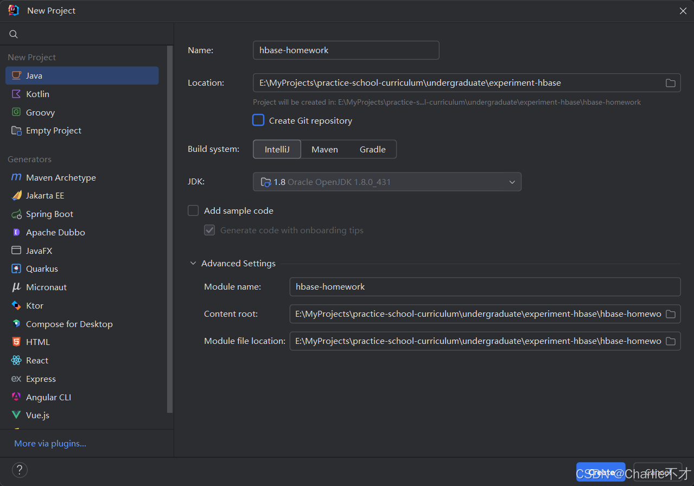This screenshot has height=486, width=694.
Task: Click the project Name text field
Action: [x=346, y=50]
